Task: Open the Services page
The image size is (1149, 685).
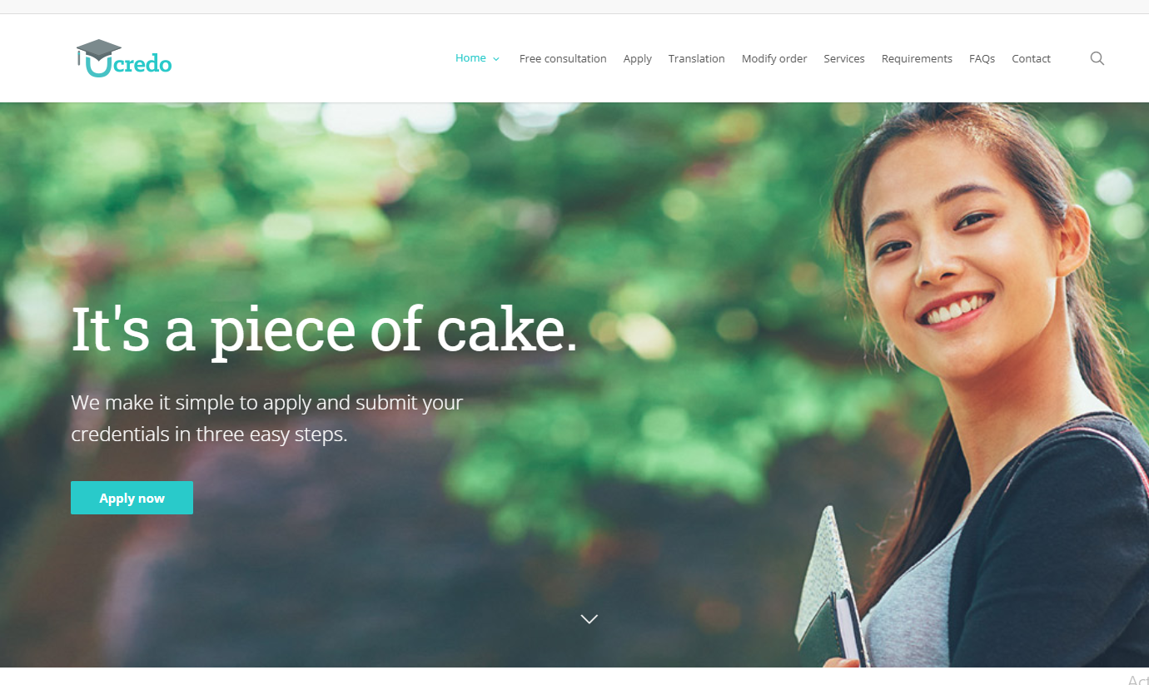Action: [844, 58]
